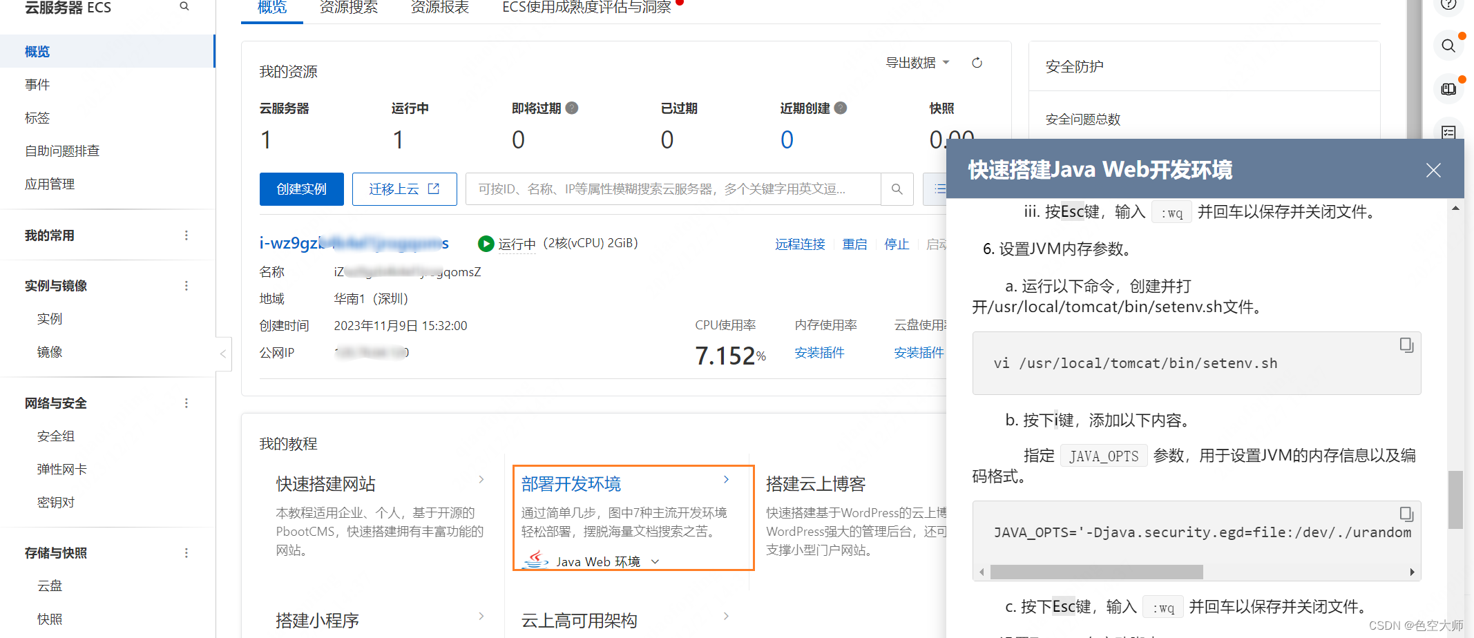
Task: Click the 迁移上云 button
Action: 405,189
